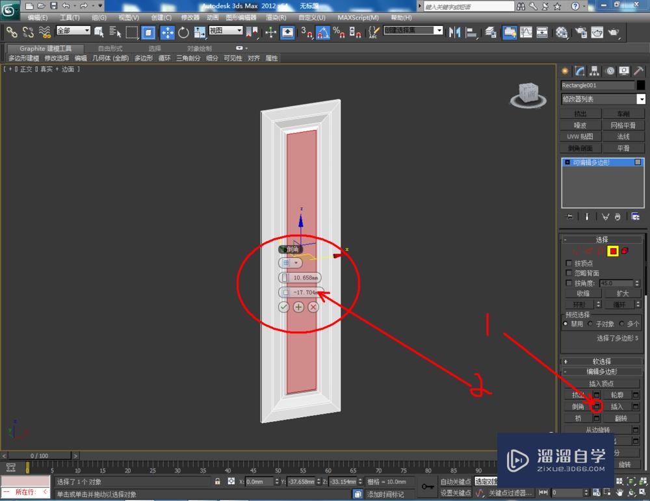Screen dimensions: 650x501
Task: Click the Mirror tool icon
Action: point(455,32)
